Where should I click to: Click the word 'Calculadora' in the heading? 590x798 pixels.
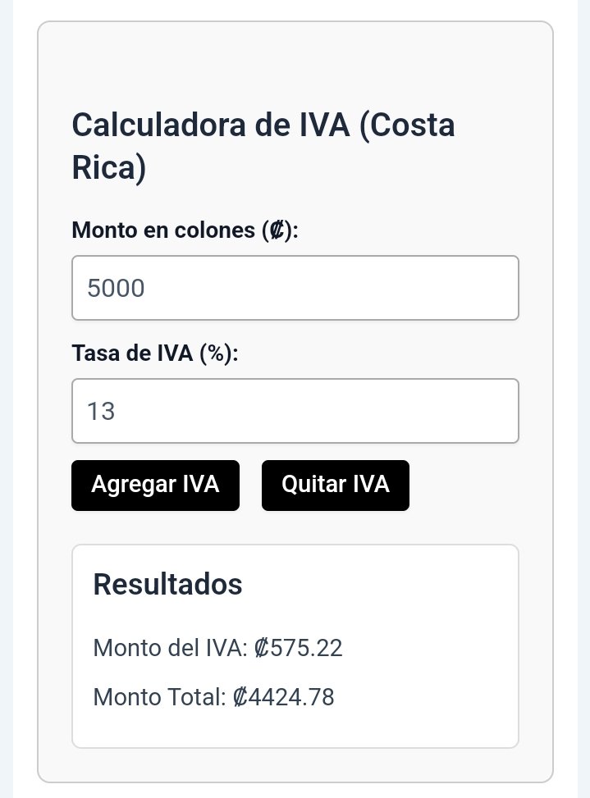[159, 125]
